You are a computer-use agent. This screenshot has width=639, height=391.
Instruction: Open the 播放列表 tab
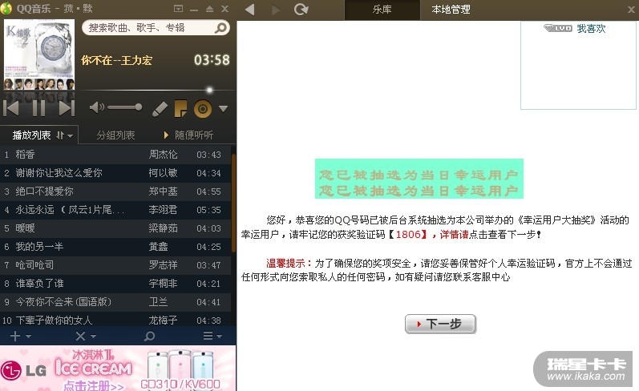(x=31, y=135)
